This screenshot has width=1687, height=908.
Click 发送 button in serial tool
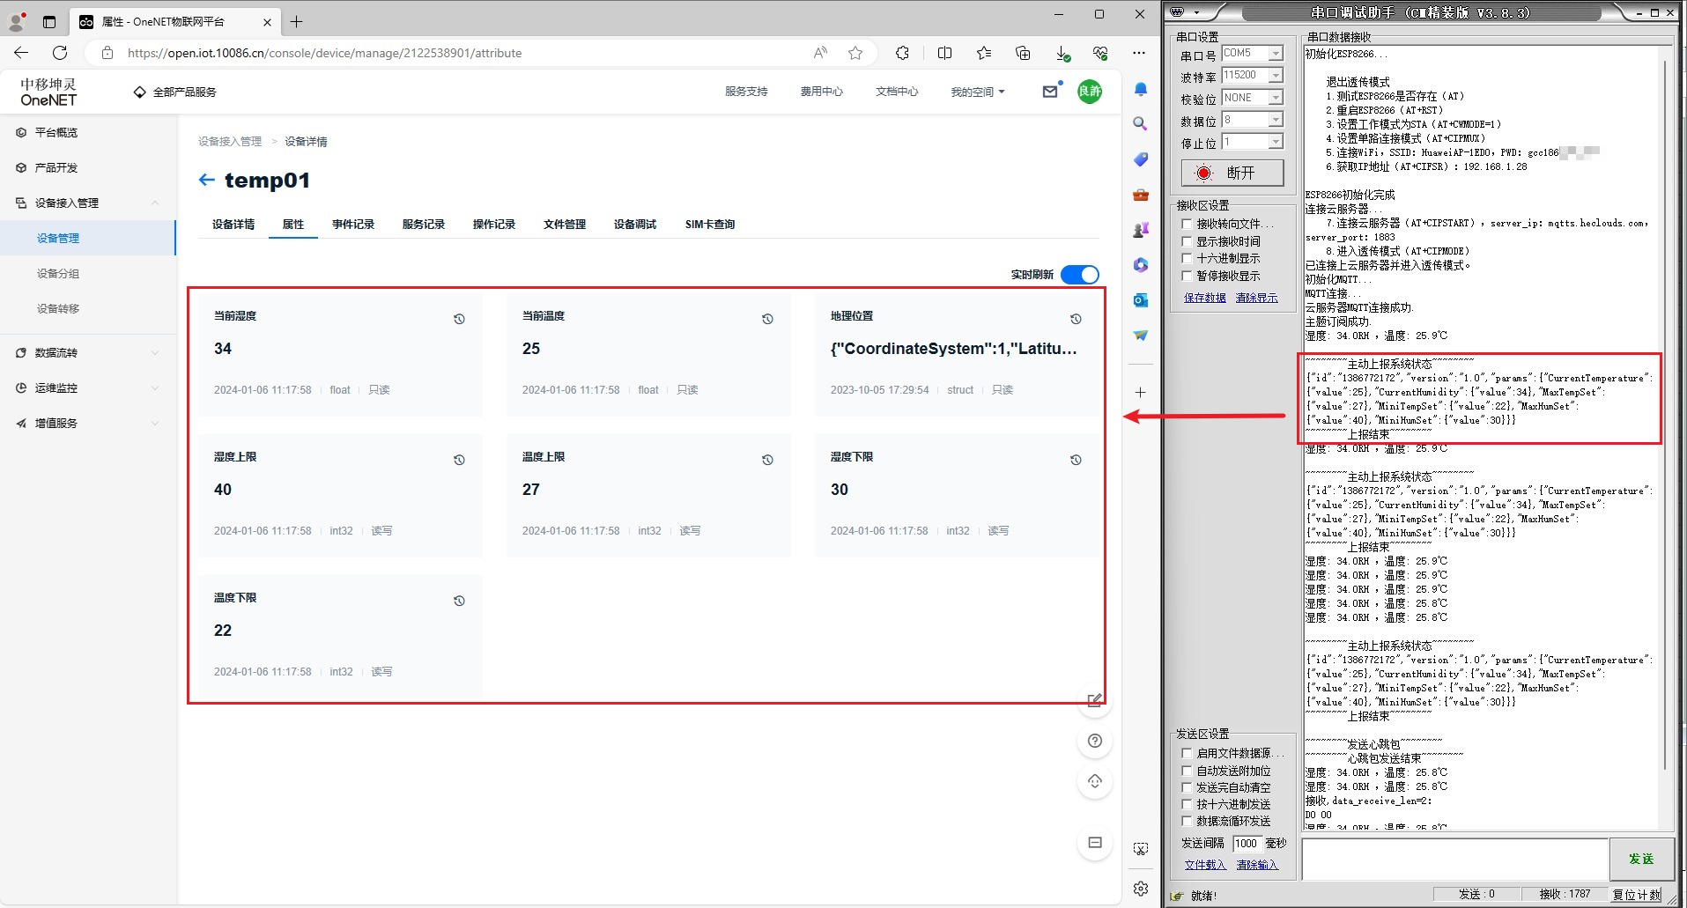(x=1641, y=859)
